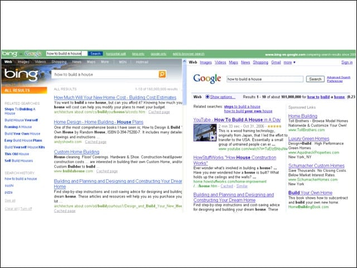Open Hotmail link in Bing header
The height and width of the screenshot is (268, 357).
pyautogui.click(x=142, y=62)
